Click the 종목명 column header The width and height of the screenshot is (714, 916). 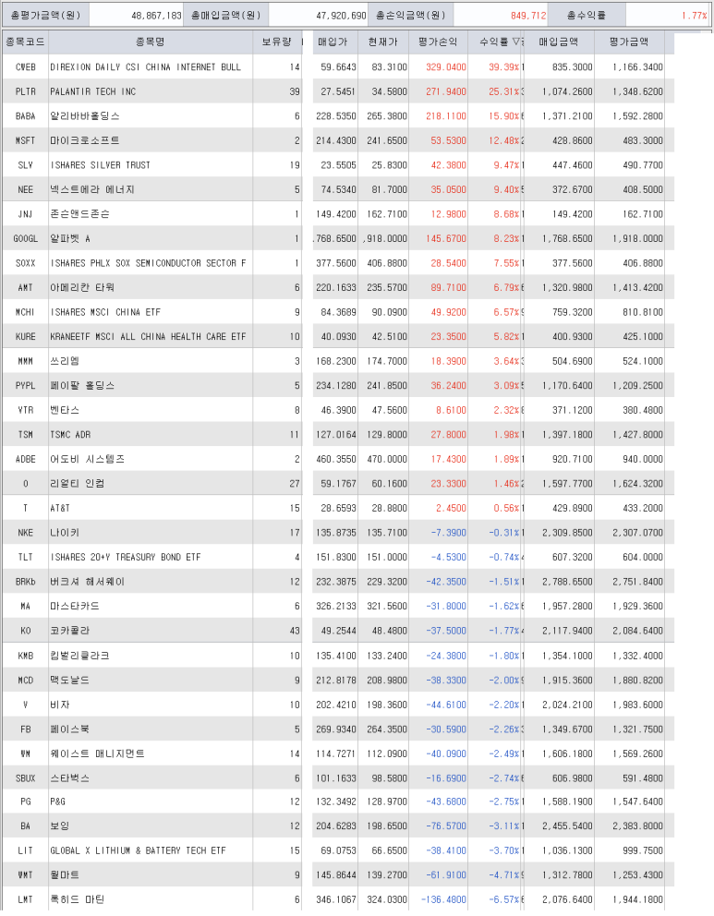(x=151, y=42)
